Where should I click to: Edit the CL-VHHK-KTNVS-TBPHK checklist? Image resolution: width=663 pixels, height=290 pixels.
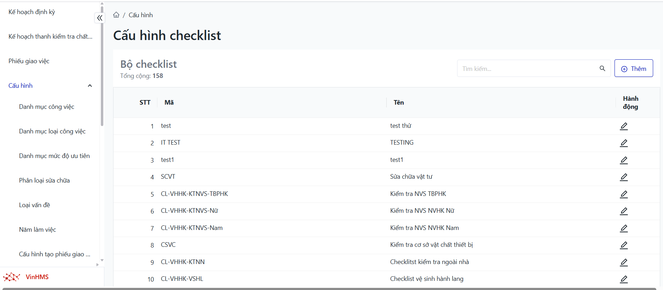pos(624,194)
